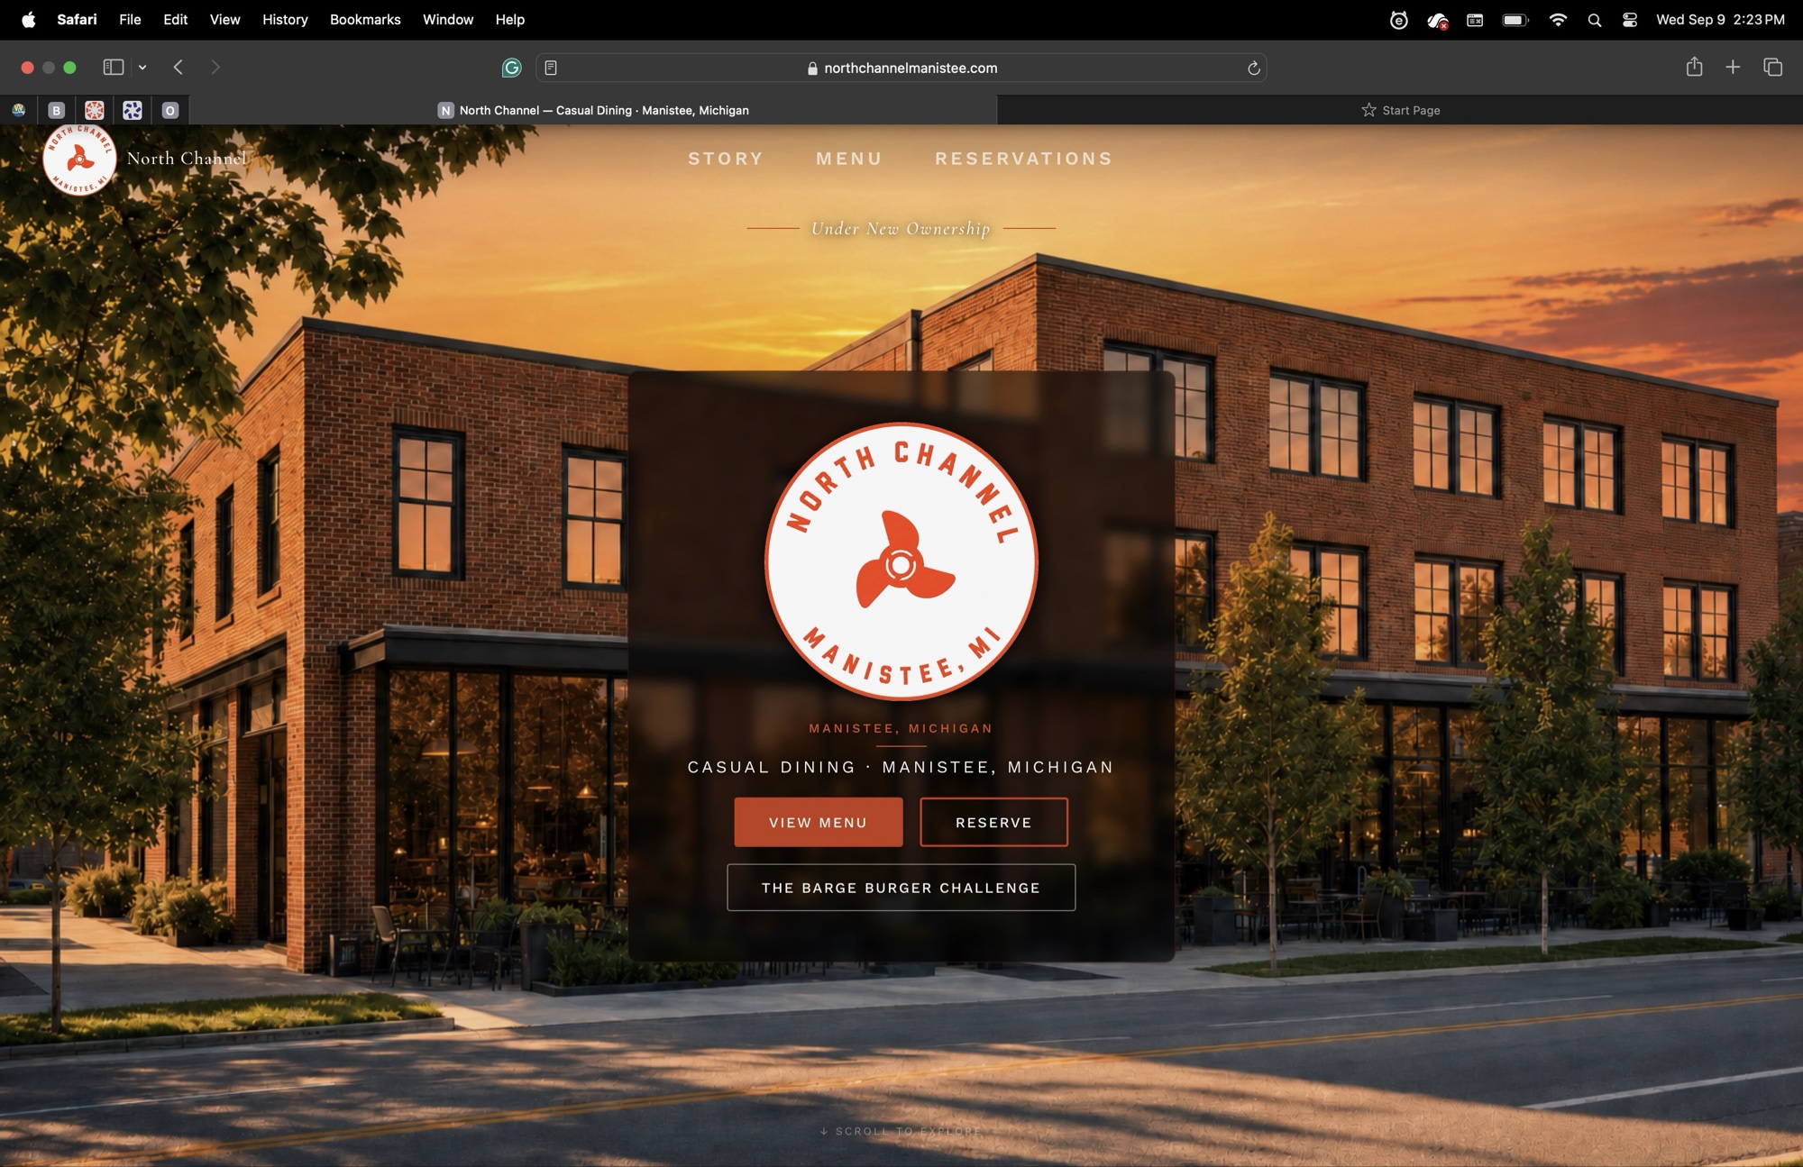The width and height of the screenshot is (1803, 1167).
Task: Go to the MENU nav link
Action: point(849,159)
